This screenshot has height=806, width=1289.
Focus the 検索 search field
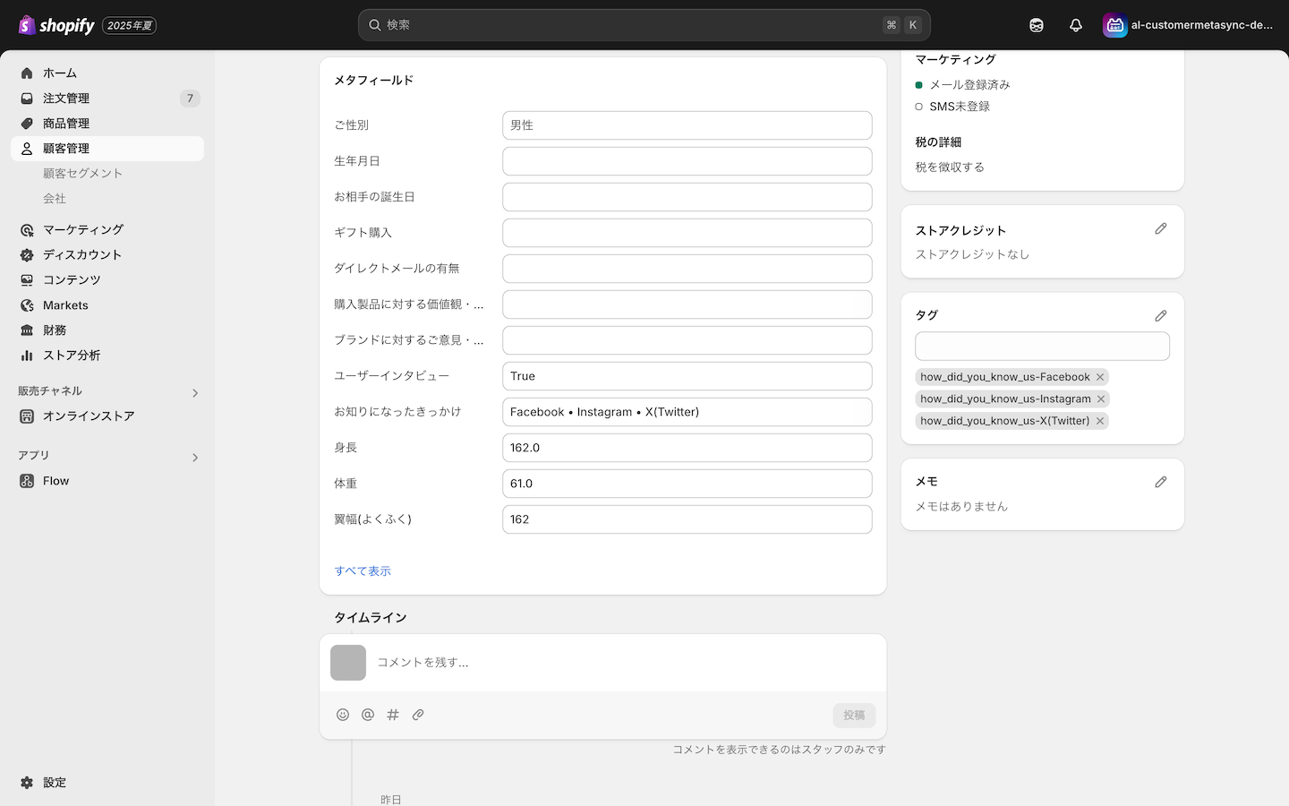pyautogui.click(x=644, y=25)
